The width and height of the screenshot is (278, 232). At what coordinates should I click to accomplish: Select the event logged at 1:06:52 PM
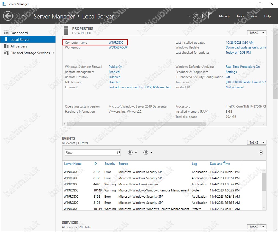[x=162, y=172]
